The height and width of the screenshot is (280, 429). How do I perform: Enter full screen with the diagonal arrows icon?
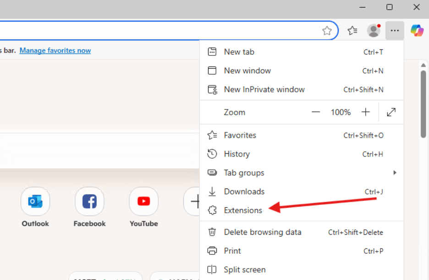click(x=390, y=112)
